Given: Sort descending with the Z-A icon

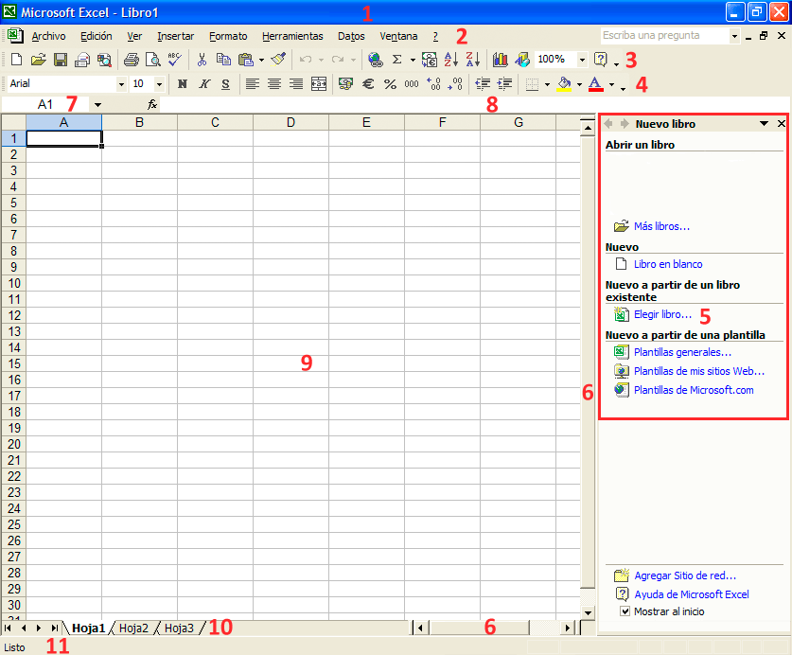Looking at the screenshot, I should point(473,60).
